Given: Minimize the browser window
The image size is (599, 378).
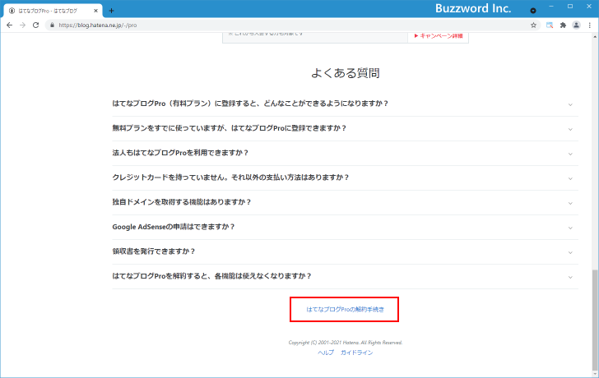Looking at the screenshot, I should pos(551,7).
